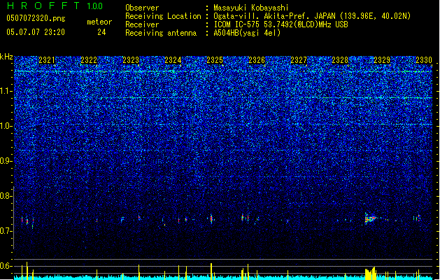Image resolution: width=440 pixels, height=280 pixels.
Task: Click the 'Receiving Location' field label
Action: [x=163, y=16]
